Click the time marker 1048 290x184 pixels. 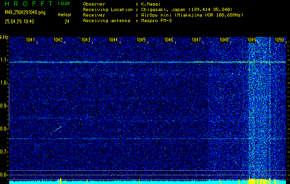[224, 40]
